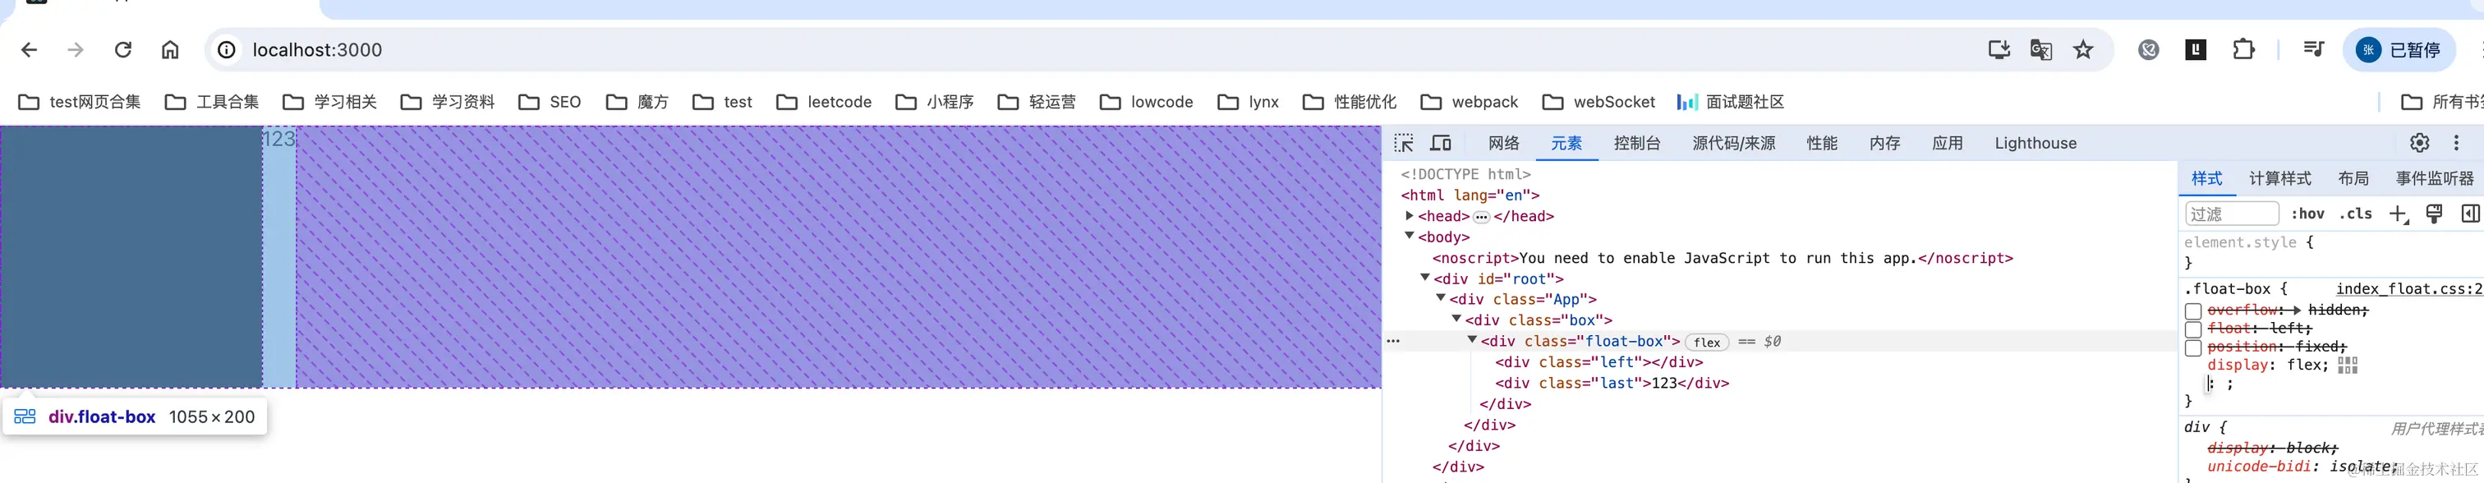2484x483 pixels.
Task: Open the leetcode bookmark folder
Action: pos(825,102)
